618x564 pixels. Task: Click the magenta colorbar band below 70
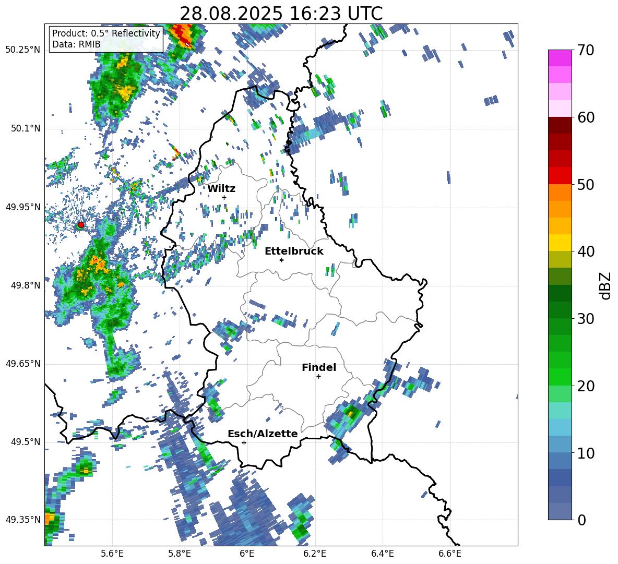pos(560,58)
